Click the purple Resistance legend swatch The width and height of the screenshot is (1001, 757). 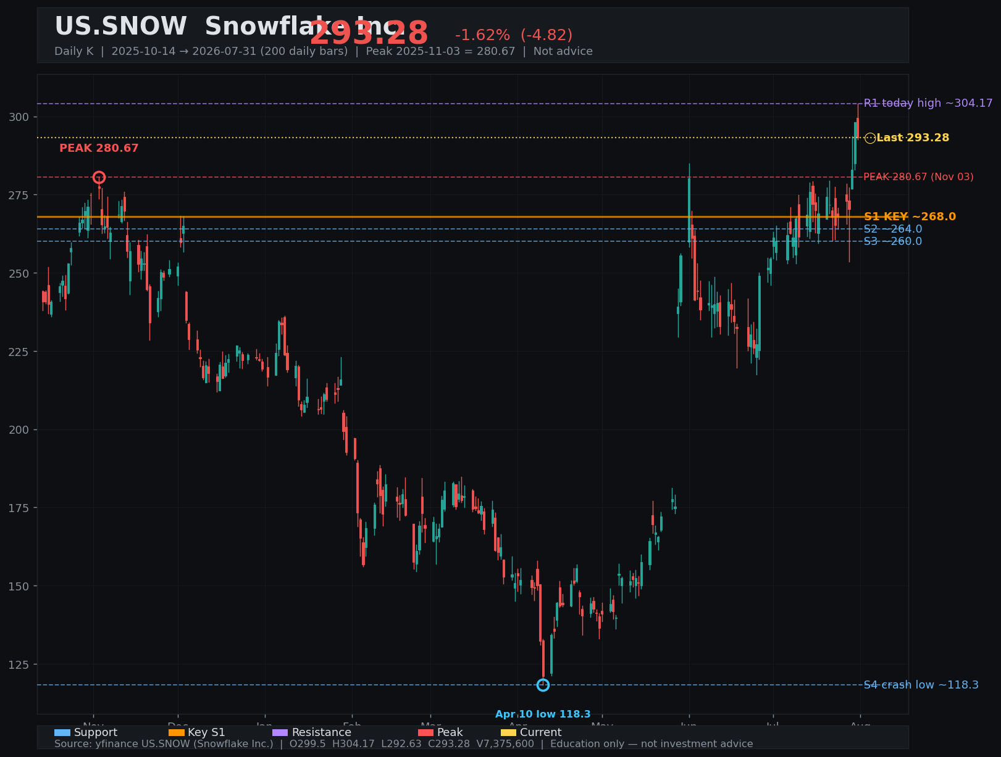point(280,732)
